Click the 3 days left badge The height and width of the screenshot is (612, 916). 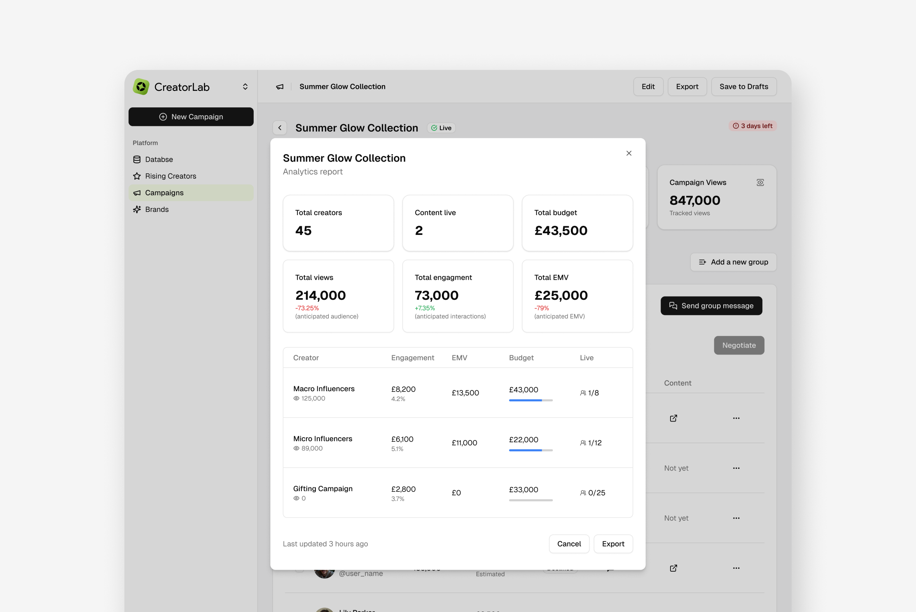point(752,126)
